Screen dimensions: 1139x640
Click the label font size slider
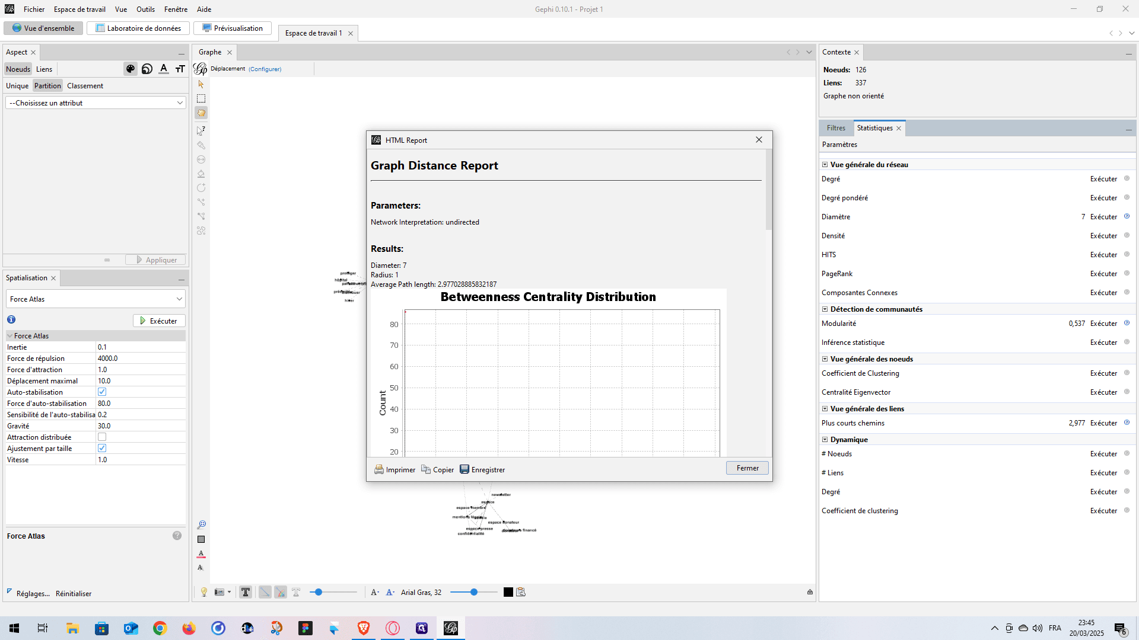[473, 592]
